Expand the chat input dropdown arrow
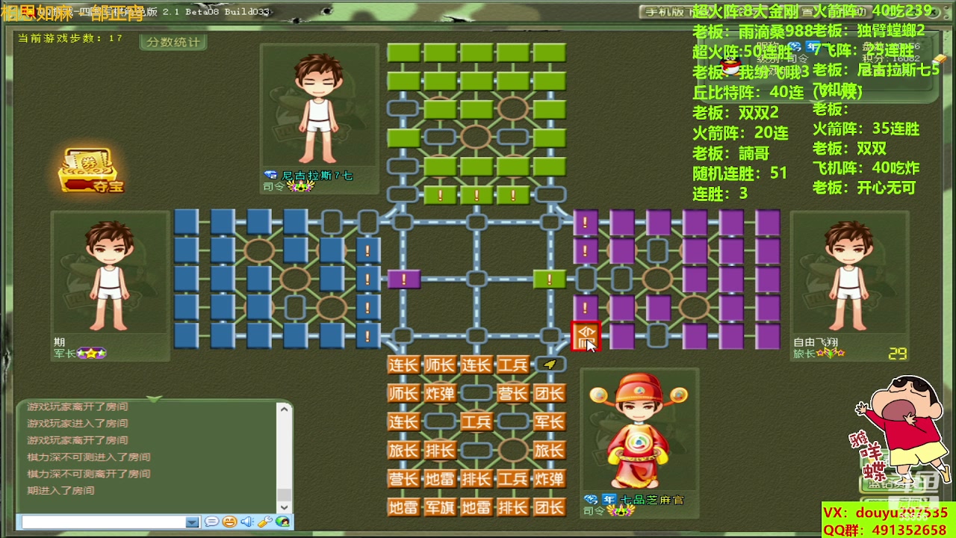The width and height of the screenshot is (956, 538). 192,522
